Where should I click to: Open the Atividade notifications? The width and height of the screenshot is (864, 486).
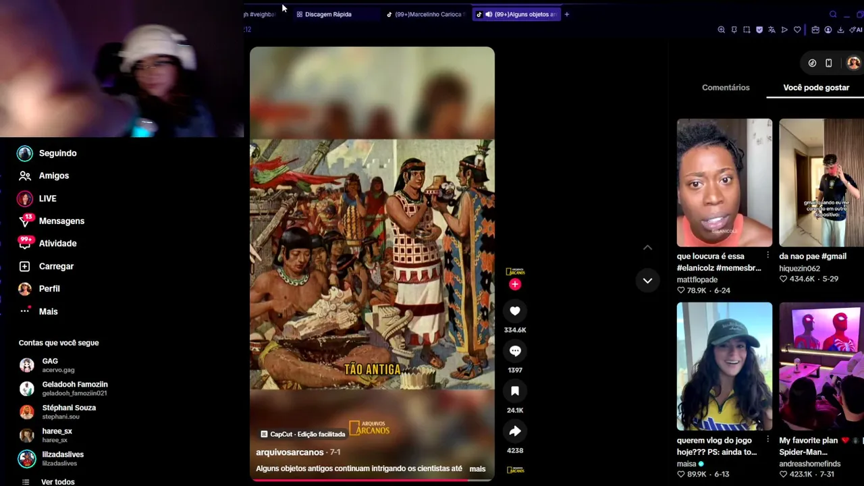pos(47,243)
